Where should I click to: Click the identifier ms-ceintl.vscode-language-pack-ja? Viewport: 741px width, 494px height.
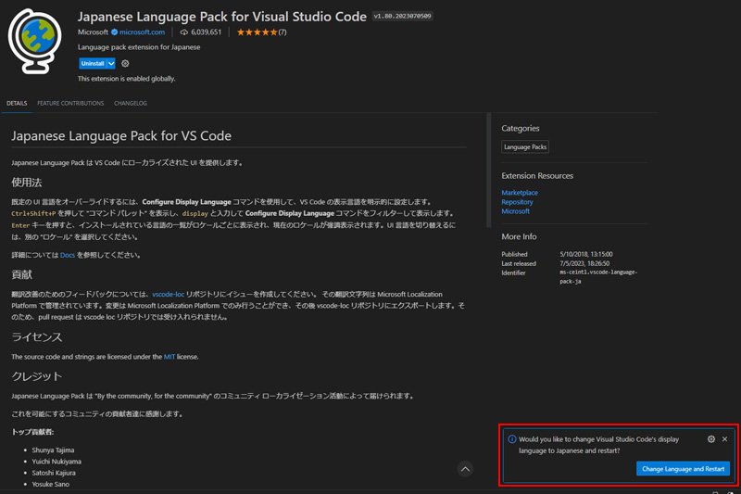(598, 276)
